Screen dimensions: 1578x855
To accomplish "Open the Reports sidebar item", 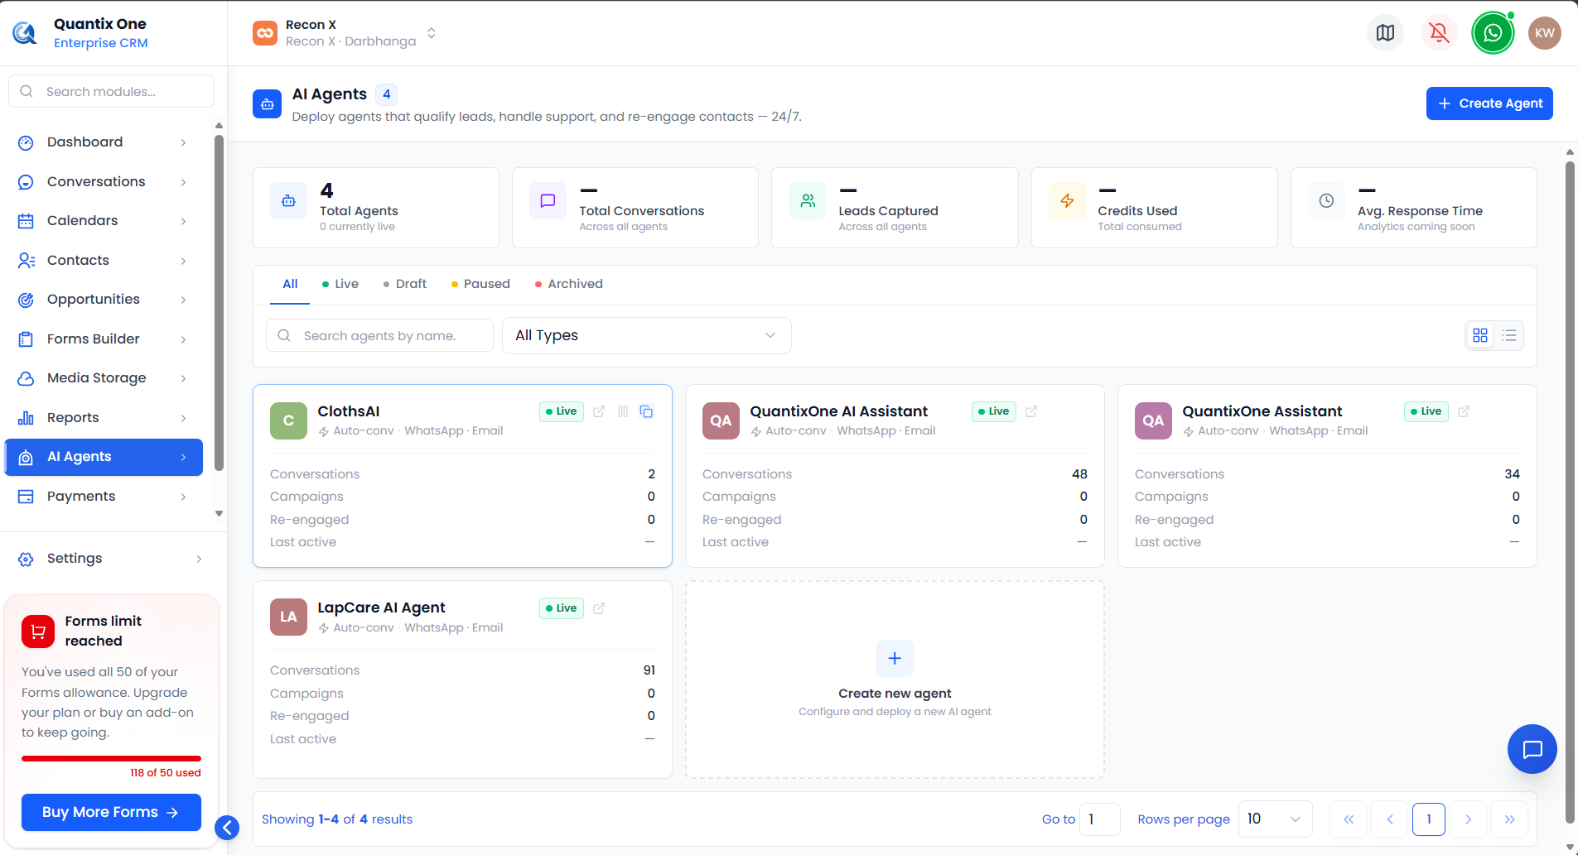I will 104,418.
